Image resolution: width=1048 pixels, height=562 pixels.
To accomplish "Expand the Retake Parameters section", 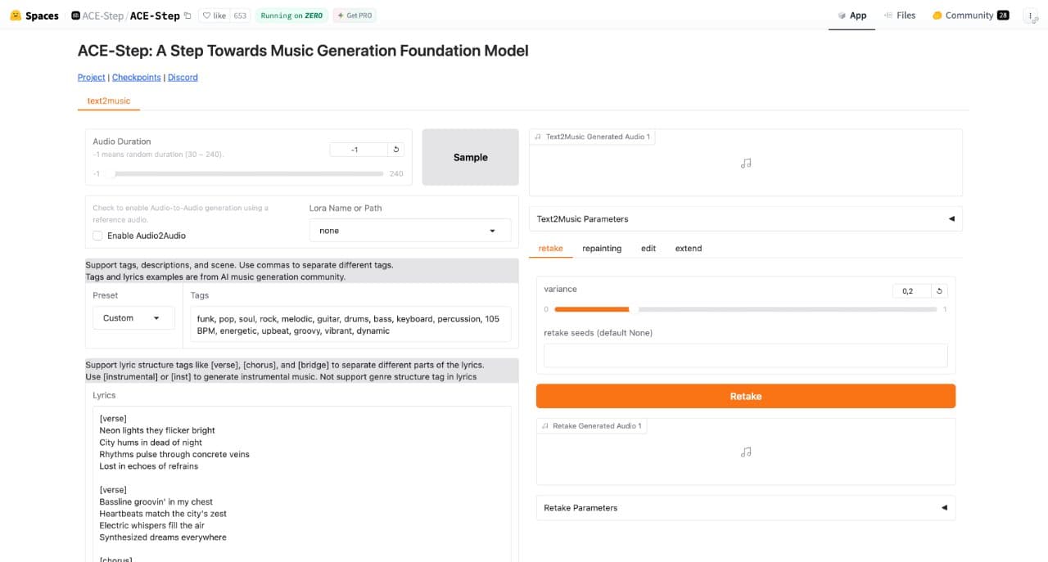I will click(746, 507).
